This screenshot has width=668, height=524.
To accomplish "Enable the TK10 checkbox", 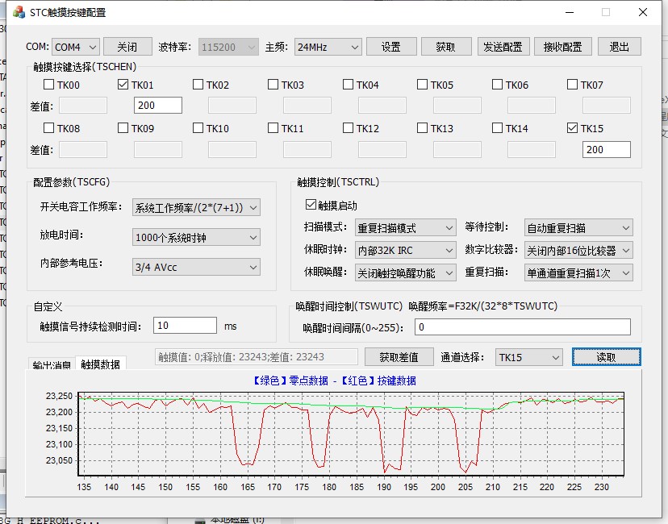I will point(198,127).
